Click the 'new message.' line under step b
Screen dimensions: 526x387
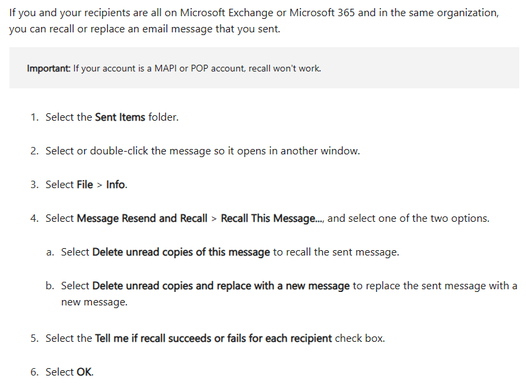coord(94,302)
